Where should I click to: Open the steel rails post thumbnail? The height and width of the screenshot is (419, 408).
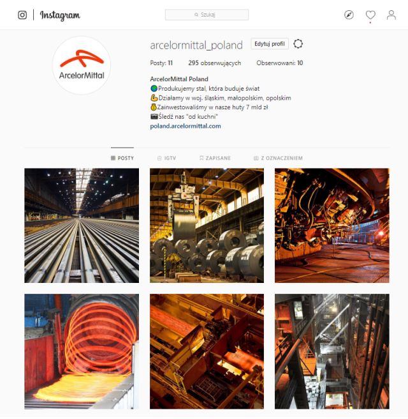[82, 225]
